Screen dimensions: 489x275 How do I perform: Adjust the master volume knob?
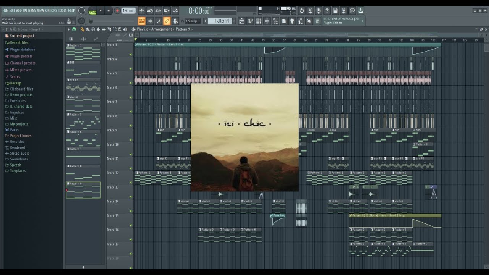click(81, 11)
